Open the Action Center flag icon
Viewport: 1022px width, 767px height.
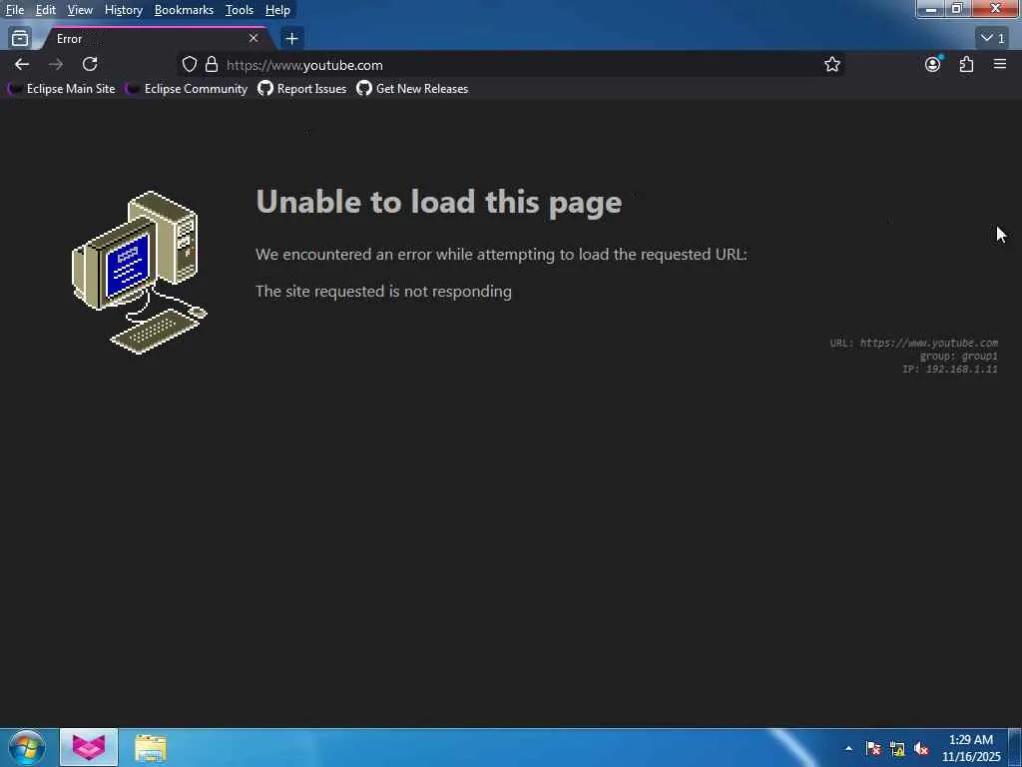point(873,748)
